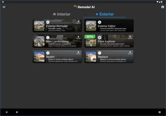
Task: Open the Exterior Editor tool
Action: pyautogui.click(x=109, y=26)
